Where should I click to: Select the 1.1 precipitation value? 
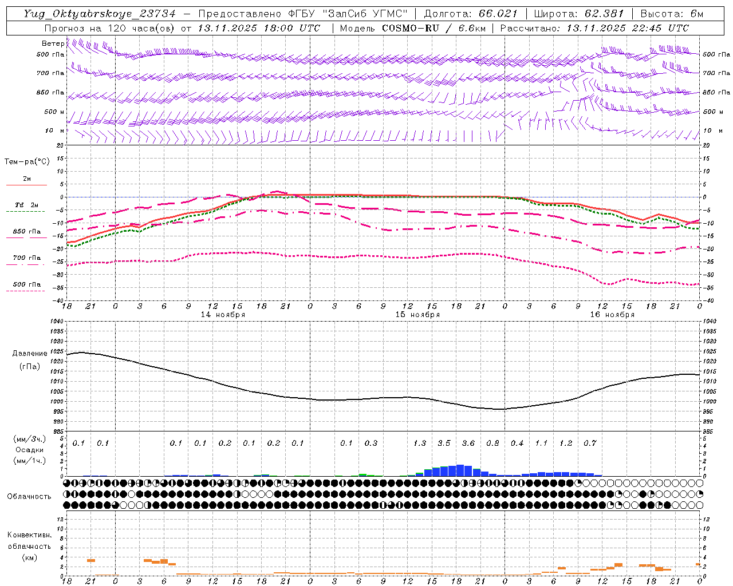541,443
